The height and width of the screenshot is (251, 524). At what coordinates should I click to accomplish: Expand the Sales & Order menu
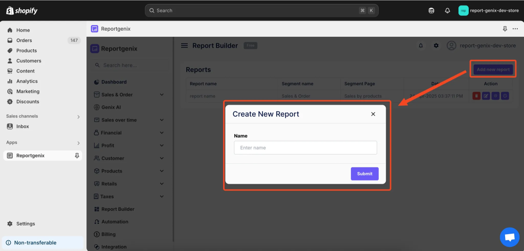pyautogui.click(x=162, y=94)
